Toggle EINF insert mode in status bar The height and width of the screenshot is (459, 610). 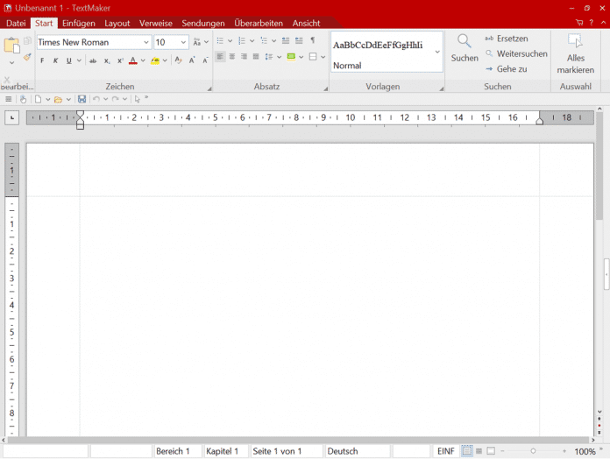pyautogui.click(x=446, y=451)
